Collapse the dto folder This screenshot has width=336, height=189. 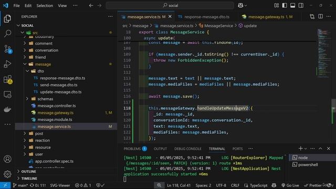pyautogui.click(x=27, y=71)
